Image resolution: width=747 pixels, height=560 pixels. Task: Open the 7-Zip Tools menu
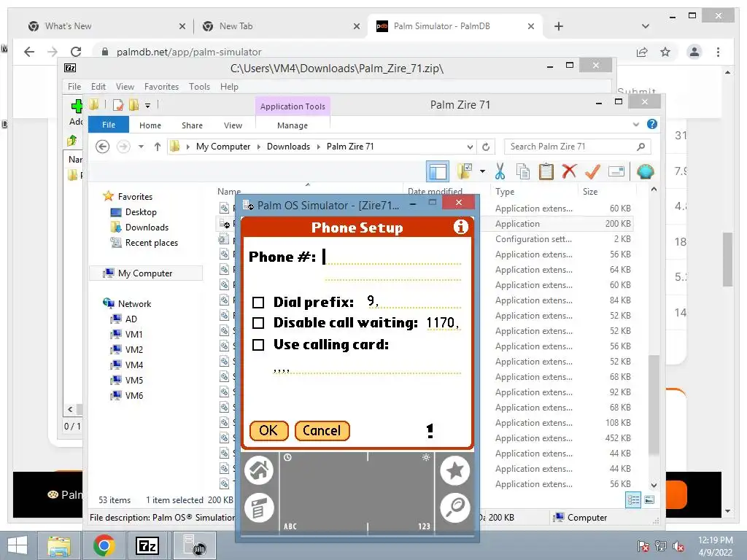[x=199, y=87]
